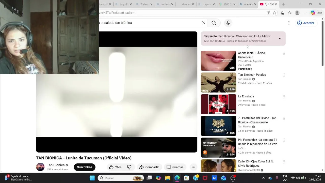The width and height of the screenshot is (325, 183).
Task: Click title 'Tan Bionica - Petalos'
Action: coord(252,75)
